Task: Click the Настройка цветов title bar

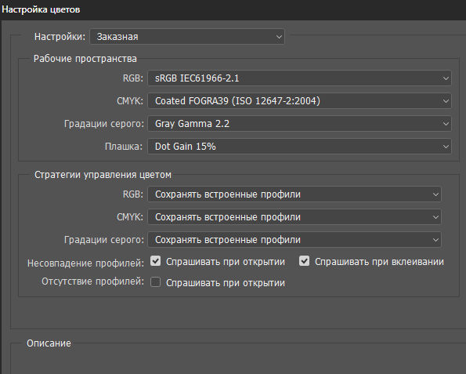Action: tap(233, 9)
